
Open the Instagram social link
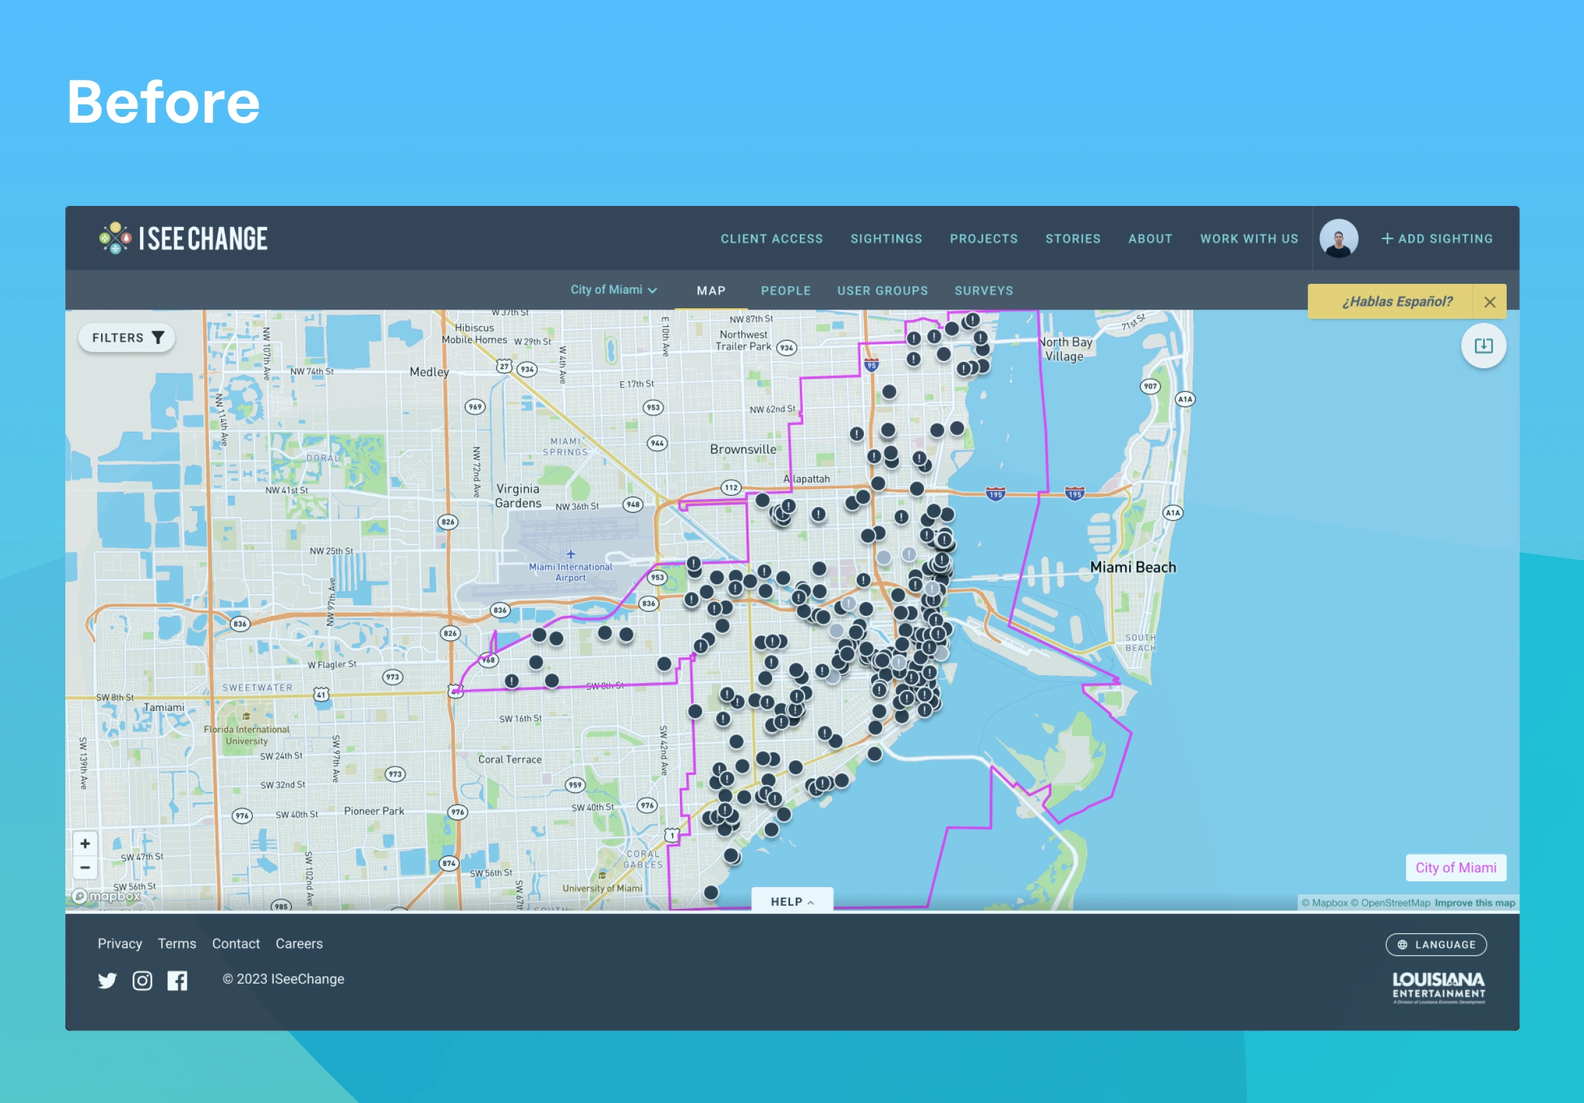tap(142, 980)
